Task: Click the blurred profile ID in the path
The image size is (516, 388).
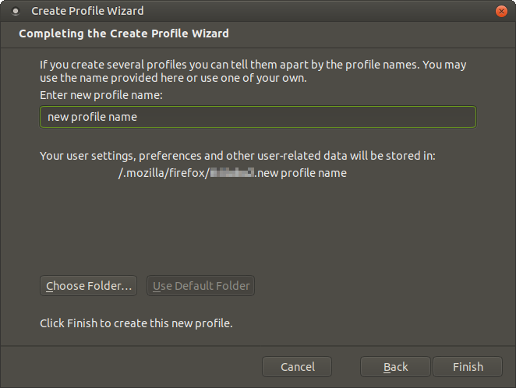Action: (x=232, y=173)
